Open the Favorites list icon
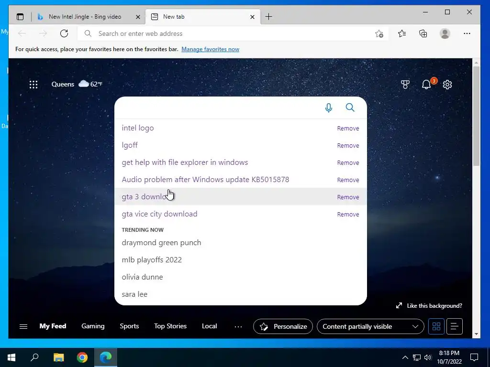Image resolution: width=490 pixels, height=367 pixels. (x=402, y=33)
